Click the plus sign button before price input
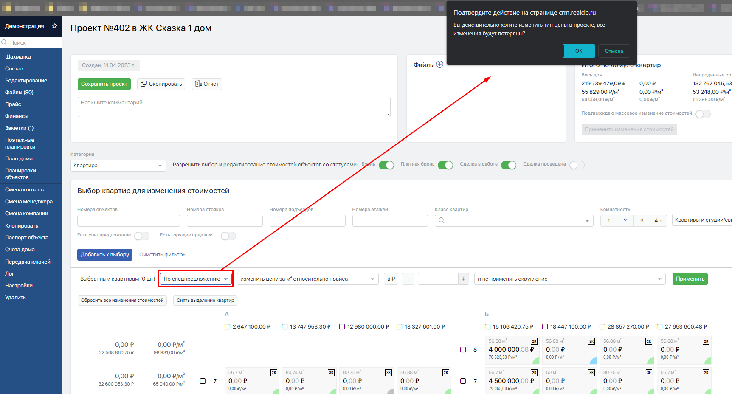The height and width of the screenshot is (394, 732). (408, 279)
